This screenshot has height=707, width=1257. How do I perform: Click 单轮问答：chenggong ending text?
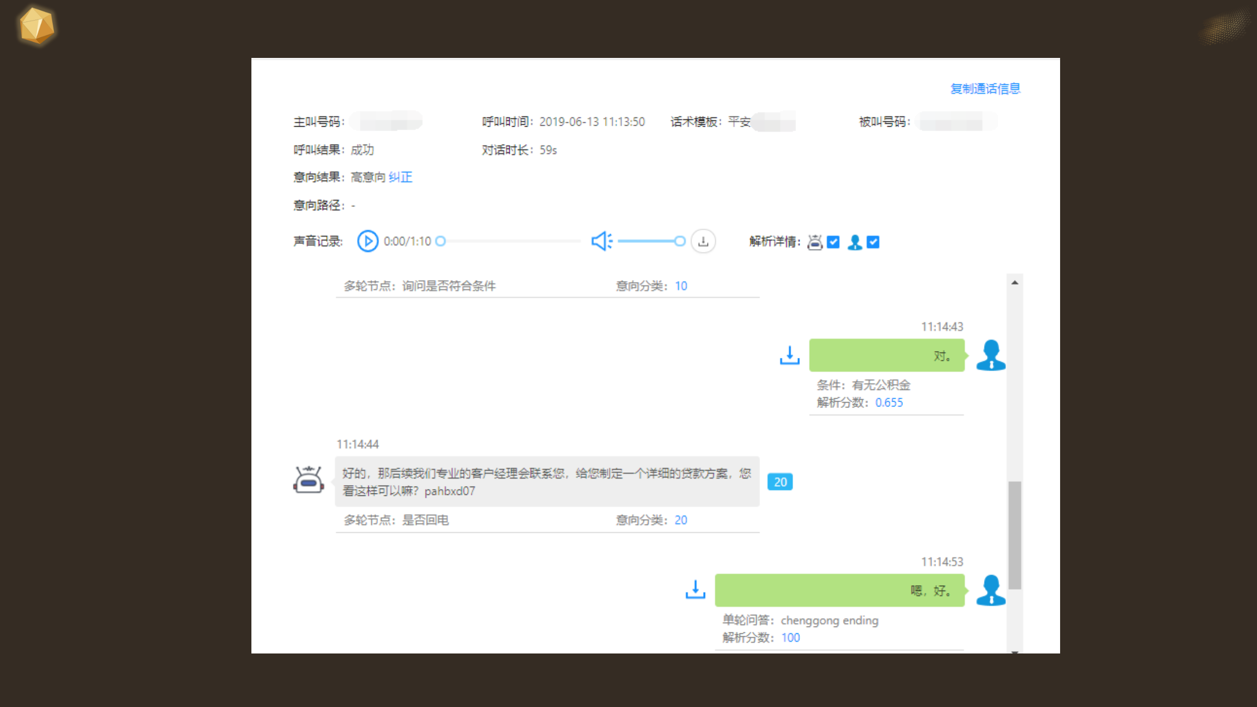coord(800,620)
